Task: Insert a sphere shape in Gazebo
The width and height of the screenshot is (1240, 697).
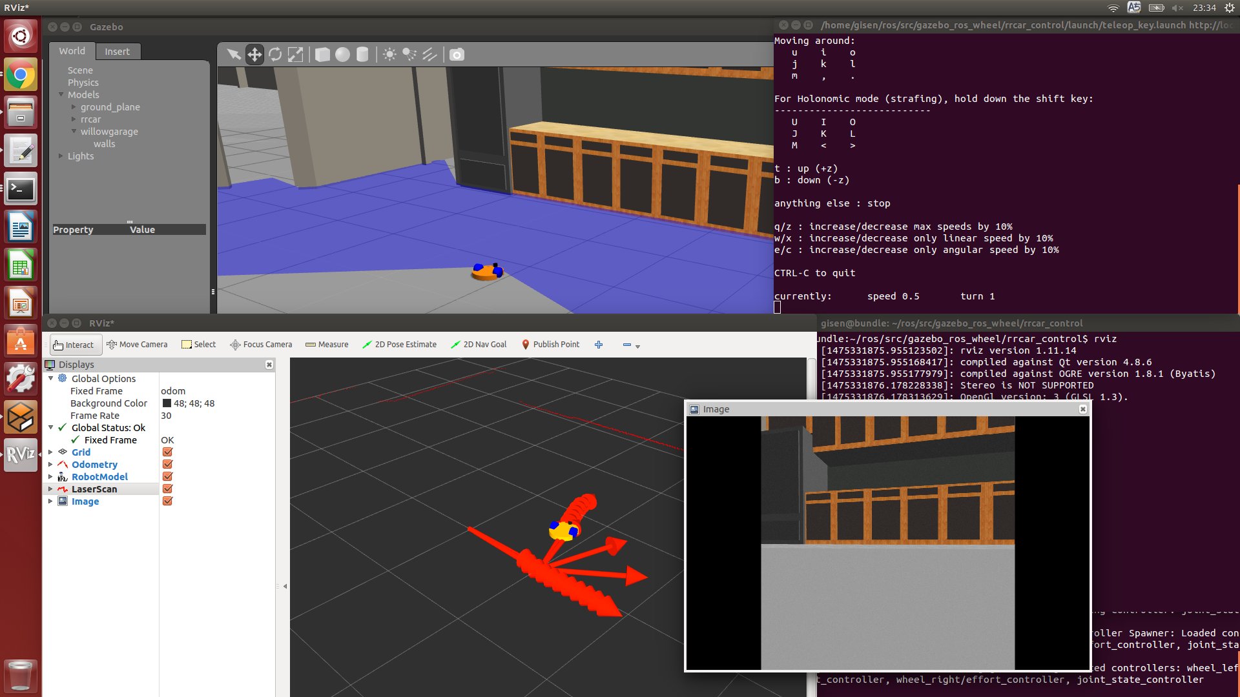Action: coord(342,54)
